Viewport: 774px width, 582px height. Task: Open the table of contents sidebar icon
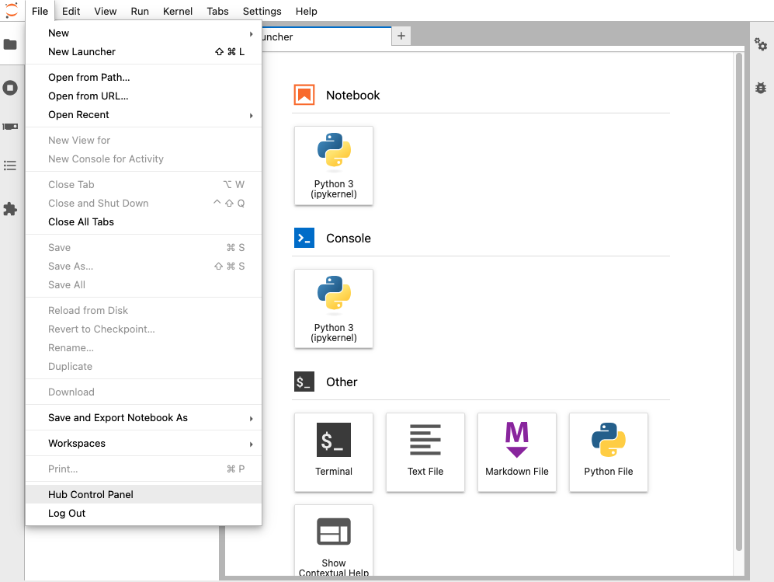coord(10,166)
